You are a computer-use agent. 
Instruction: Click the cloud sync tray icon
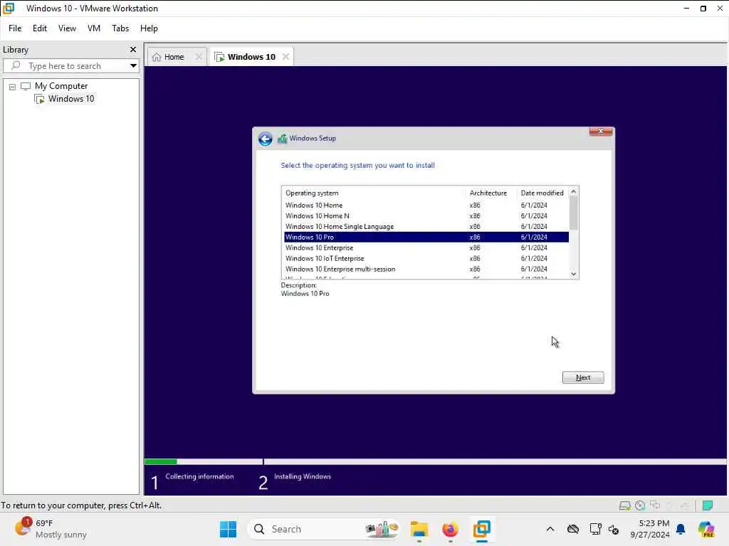[573, 529]
